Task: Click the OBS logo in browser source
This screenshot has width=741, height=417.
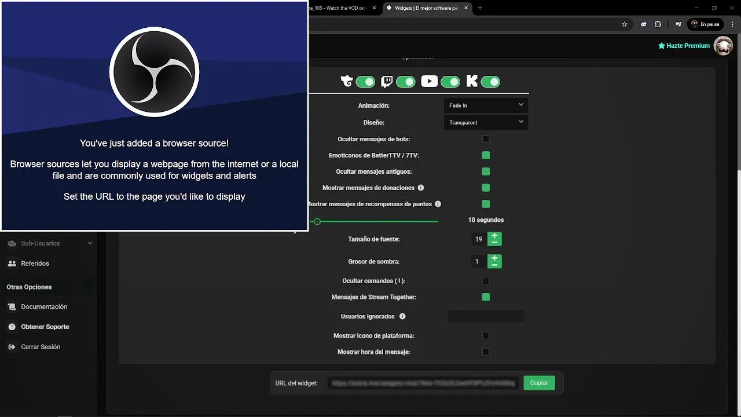Action: (155, 72)
